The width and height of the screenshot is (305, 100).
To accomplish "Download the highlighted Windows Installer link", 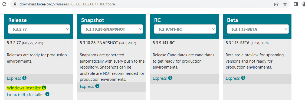I will tap(24, 88).
